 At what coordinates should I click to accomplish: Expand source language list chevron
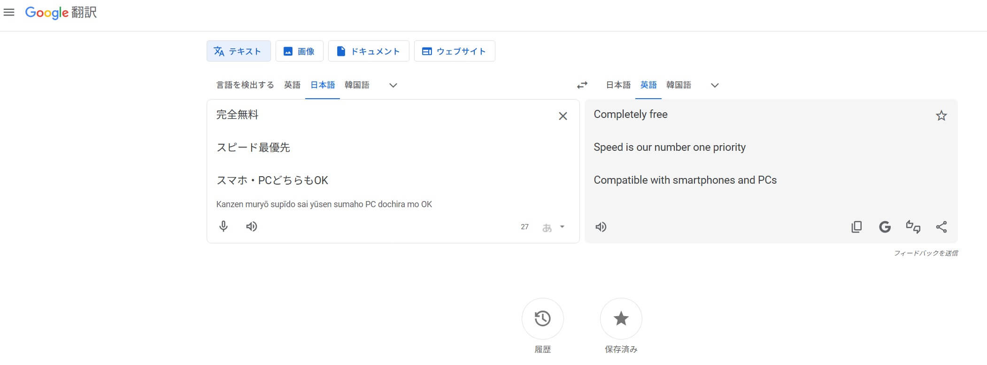[393, 85]
